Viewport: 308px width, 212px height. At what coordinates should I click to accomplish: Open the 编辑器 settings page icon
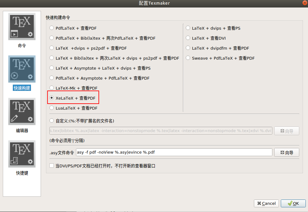pyautogui.click(x=22, y=111)
